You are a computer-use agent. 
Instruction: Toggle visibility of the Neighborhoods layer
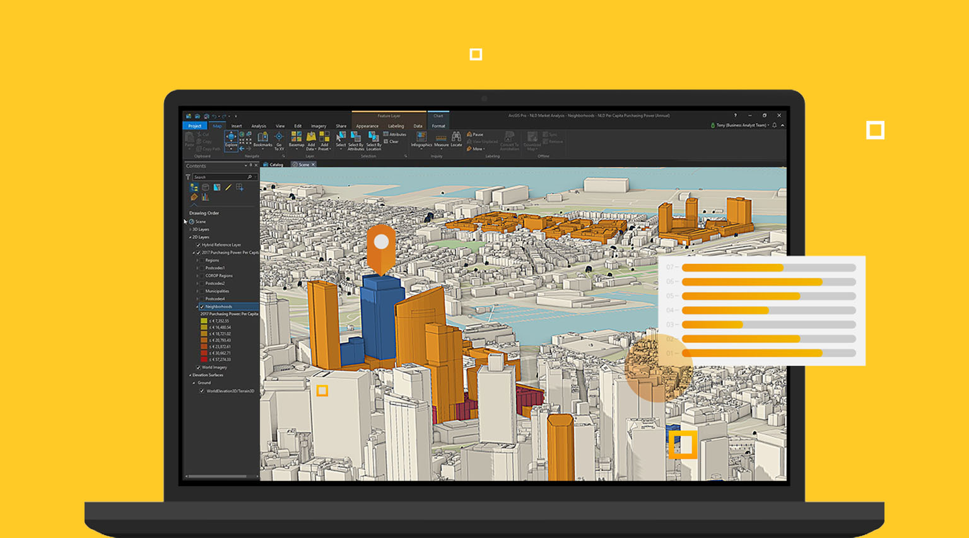coord(202,307)
